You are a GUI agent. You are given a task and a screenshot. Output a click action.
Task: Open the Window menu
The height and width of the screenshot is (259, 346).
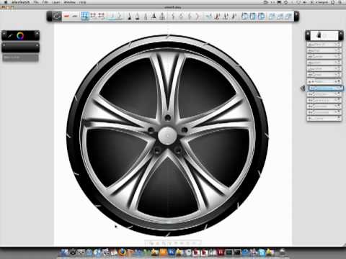(69, 2)
